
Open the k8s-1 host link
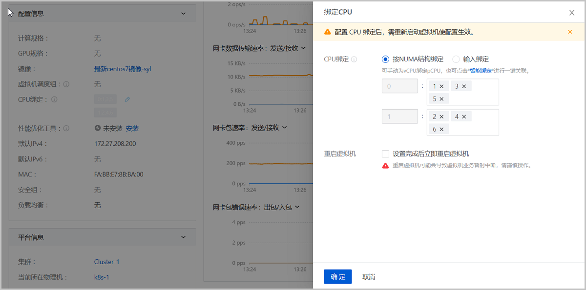pyautogui.click(x=102, y=277)
